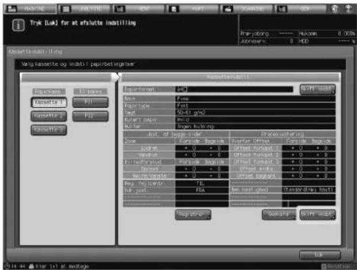This screenshot has height=270, width=357.
Task: Click the MASKINE tab icon
Action: click(12, 9)
